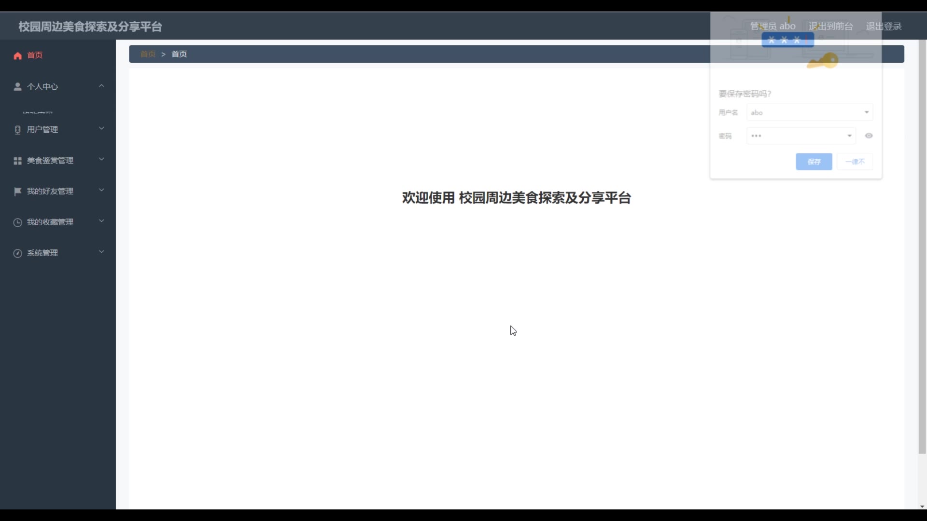Click the home icon in sidebar
The width and height of the screenshot is (927, 521).
18,55
